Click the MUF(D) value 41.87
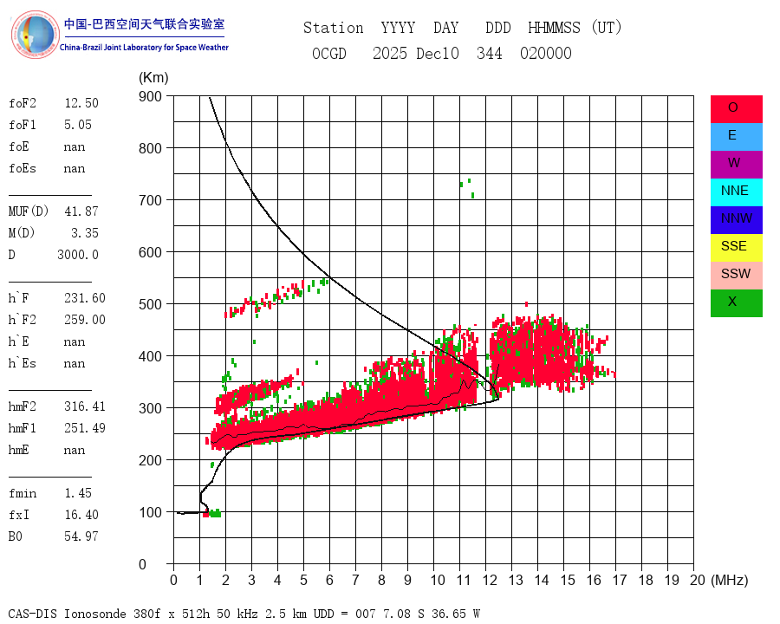The image size is (780, 624). pos(81,211)
